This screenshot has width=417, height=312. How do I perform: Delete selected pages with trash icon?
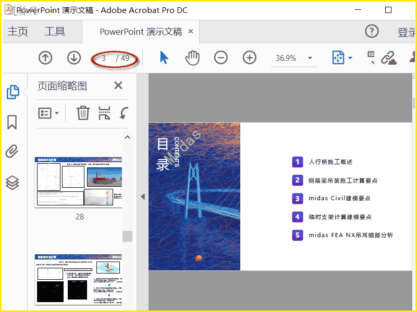point(83,113)
